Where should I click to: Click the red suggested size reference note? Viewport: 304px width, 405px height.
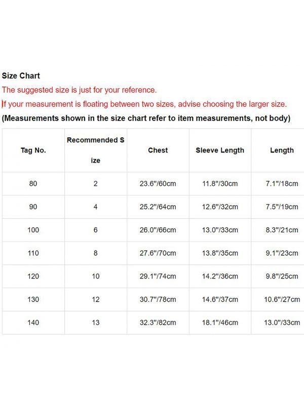[80, 90]
